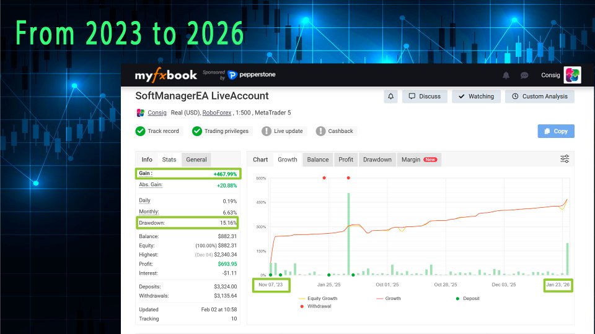Switch to the Balance chart tab
Viewport: 595px width, 334px height.
tap(317, 160)
